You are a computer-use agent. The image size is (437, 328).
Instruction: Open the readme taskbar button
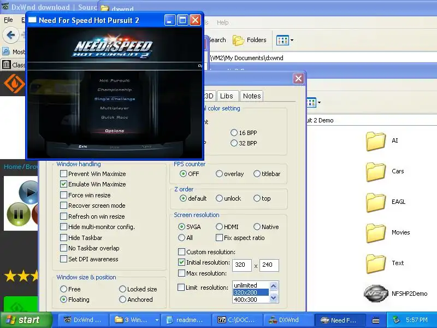[185, 320]
